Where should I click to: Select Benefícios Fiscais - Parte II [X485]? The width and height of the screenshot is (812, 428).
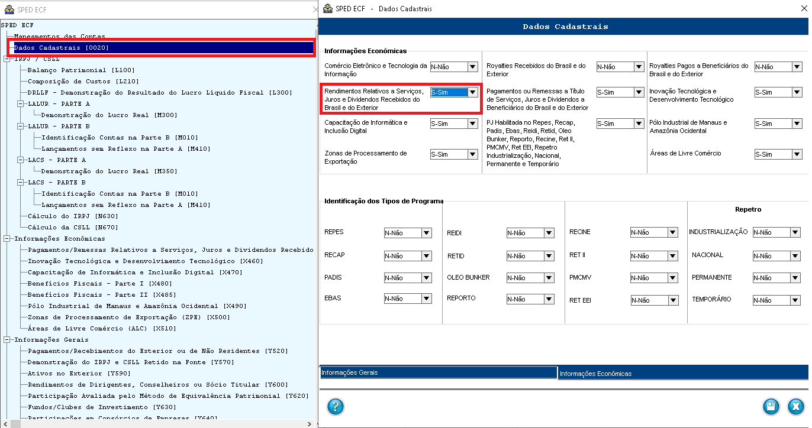tap(102, 295)
